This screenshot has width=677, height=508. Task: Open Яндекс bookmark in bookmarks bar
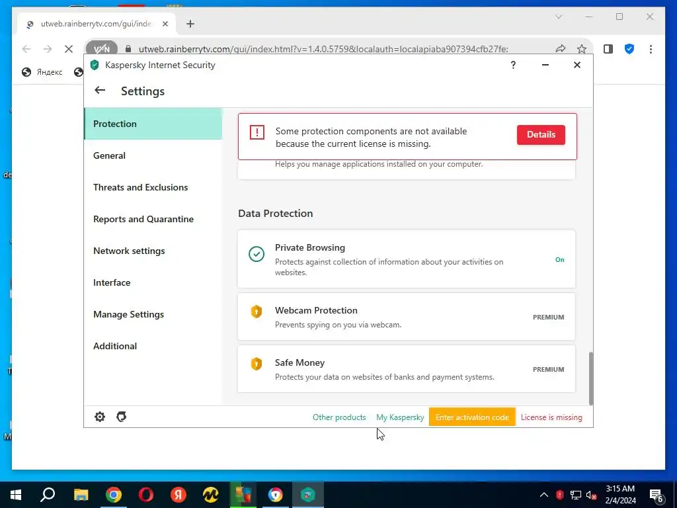click(x=42, y=72)
